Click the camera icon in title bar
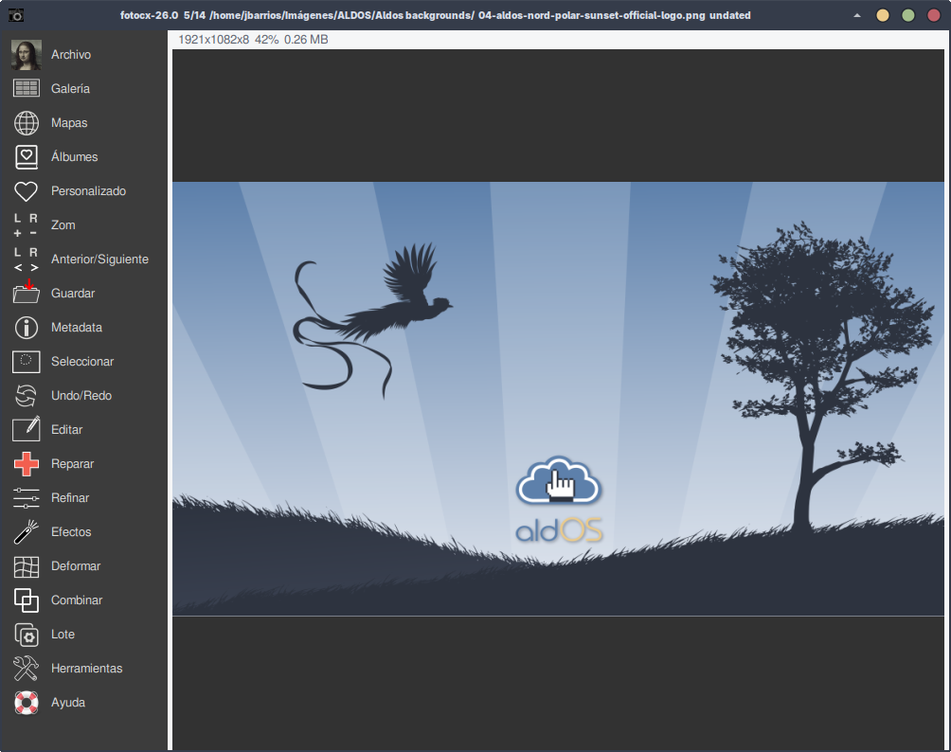Screen dimensions: 951x752 point(16,15)
